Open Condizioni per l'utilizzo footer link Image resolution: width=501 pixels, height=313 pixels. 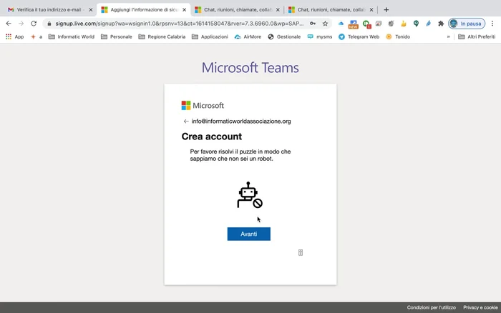point(431,307)
